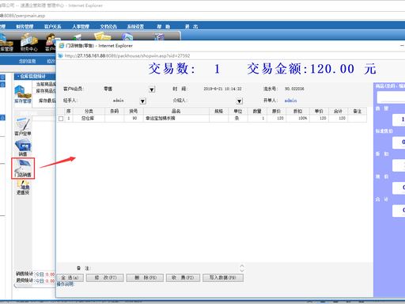Click the 总仓库 cell in row 1
Viewport: 405px width, 304px height.
pos(88,118)
